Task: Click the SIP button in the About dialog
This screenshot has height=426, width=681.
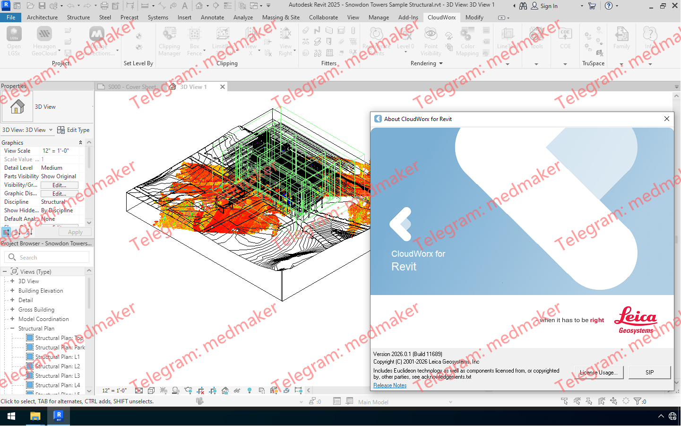Action: point(650,373)
